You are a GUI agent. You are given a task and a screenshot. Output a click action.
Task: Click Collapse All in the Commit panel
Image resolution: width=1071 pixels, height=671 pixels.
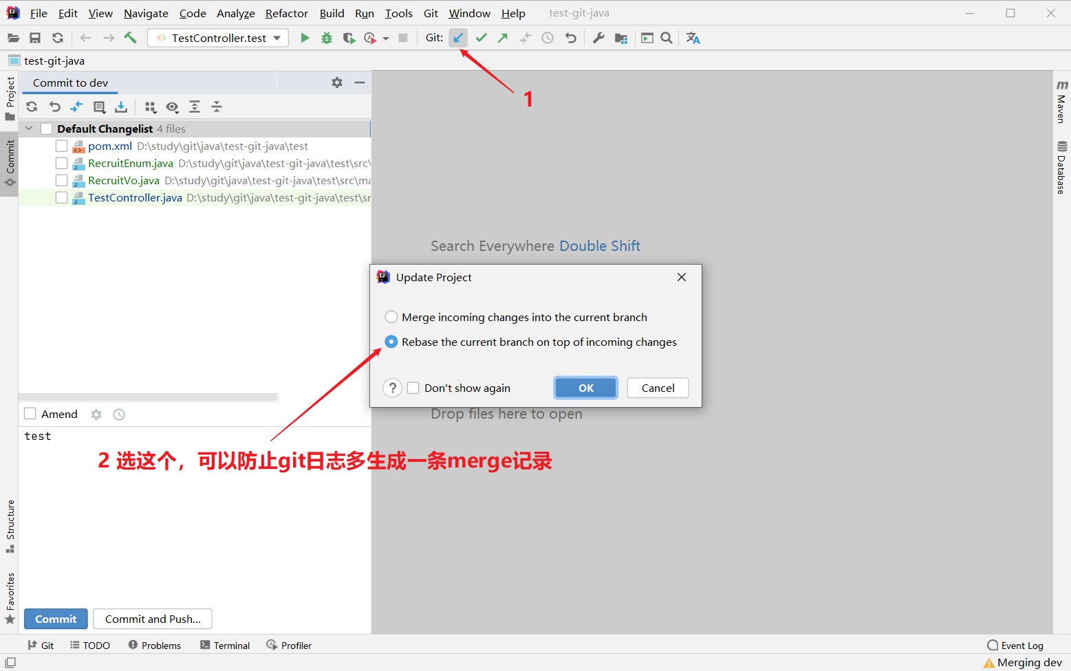pyautogui.click(x=217, y=107)
